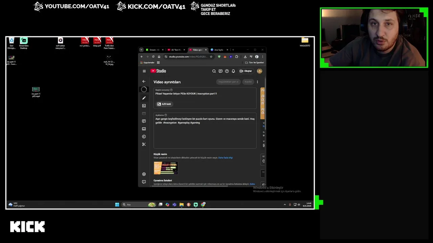Reload the page in Chrome

[153, 57]
